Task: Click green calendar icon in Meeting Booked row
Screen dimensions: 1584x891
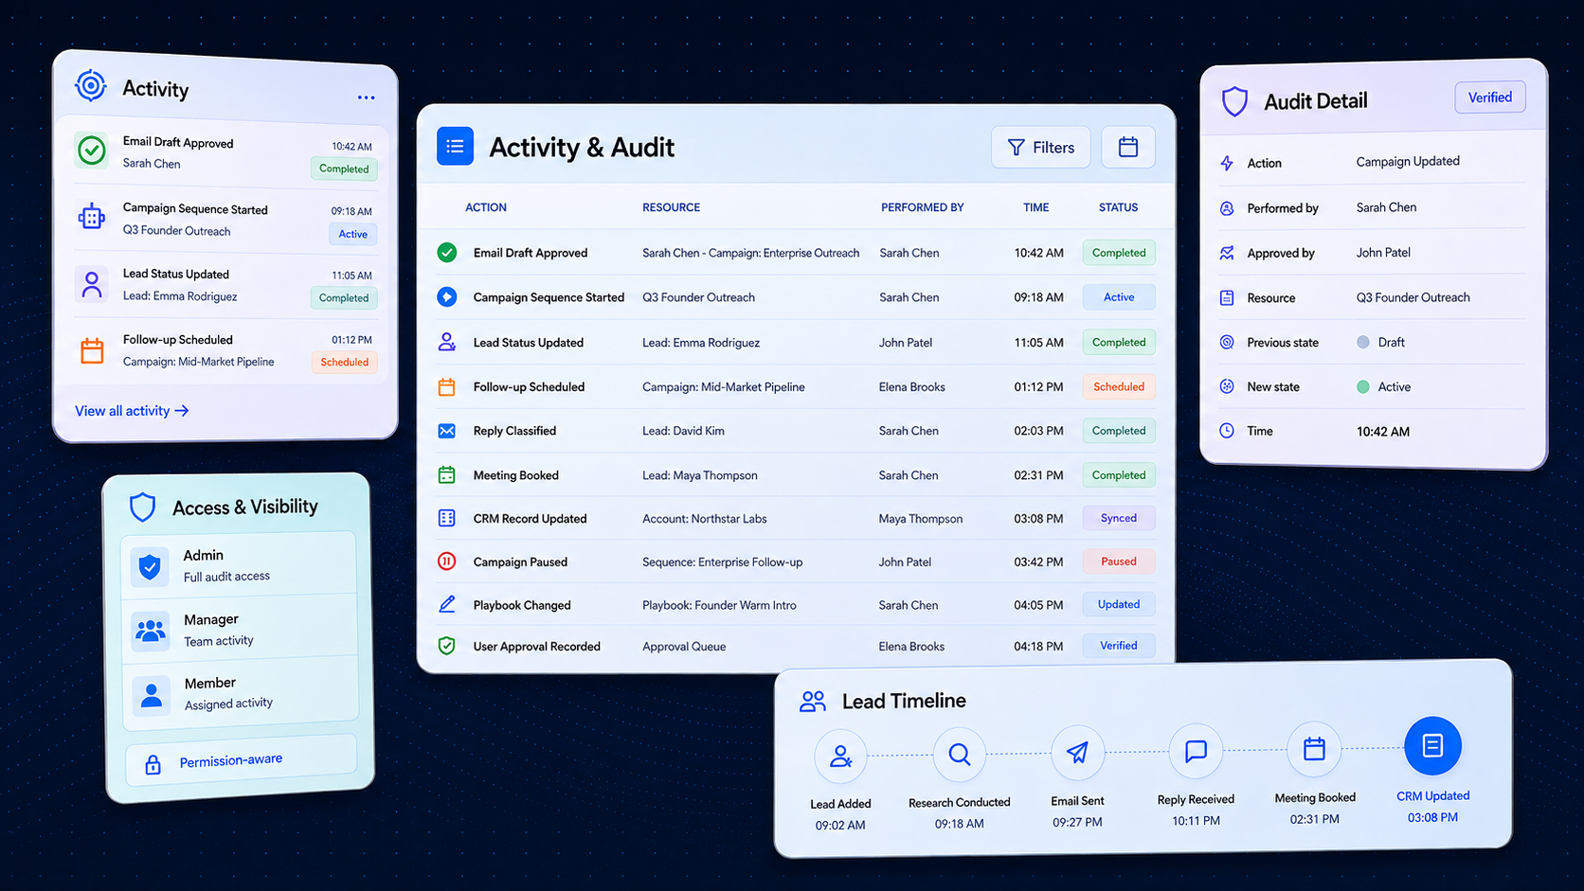Action: 447,475
